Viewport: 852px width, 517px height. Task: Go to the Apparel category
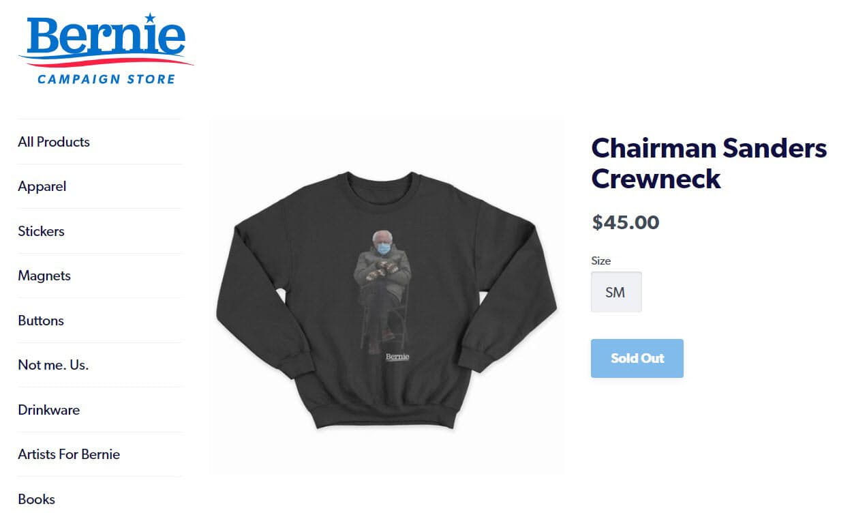[42, 186]
